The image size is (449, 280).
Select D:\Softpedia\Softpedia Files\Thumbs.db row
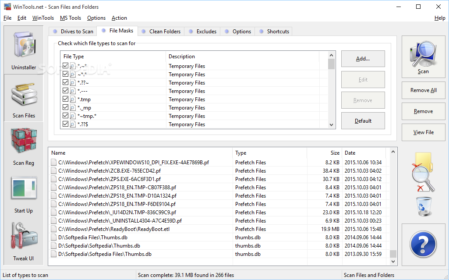click(x=218, y=254)
